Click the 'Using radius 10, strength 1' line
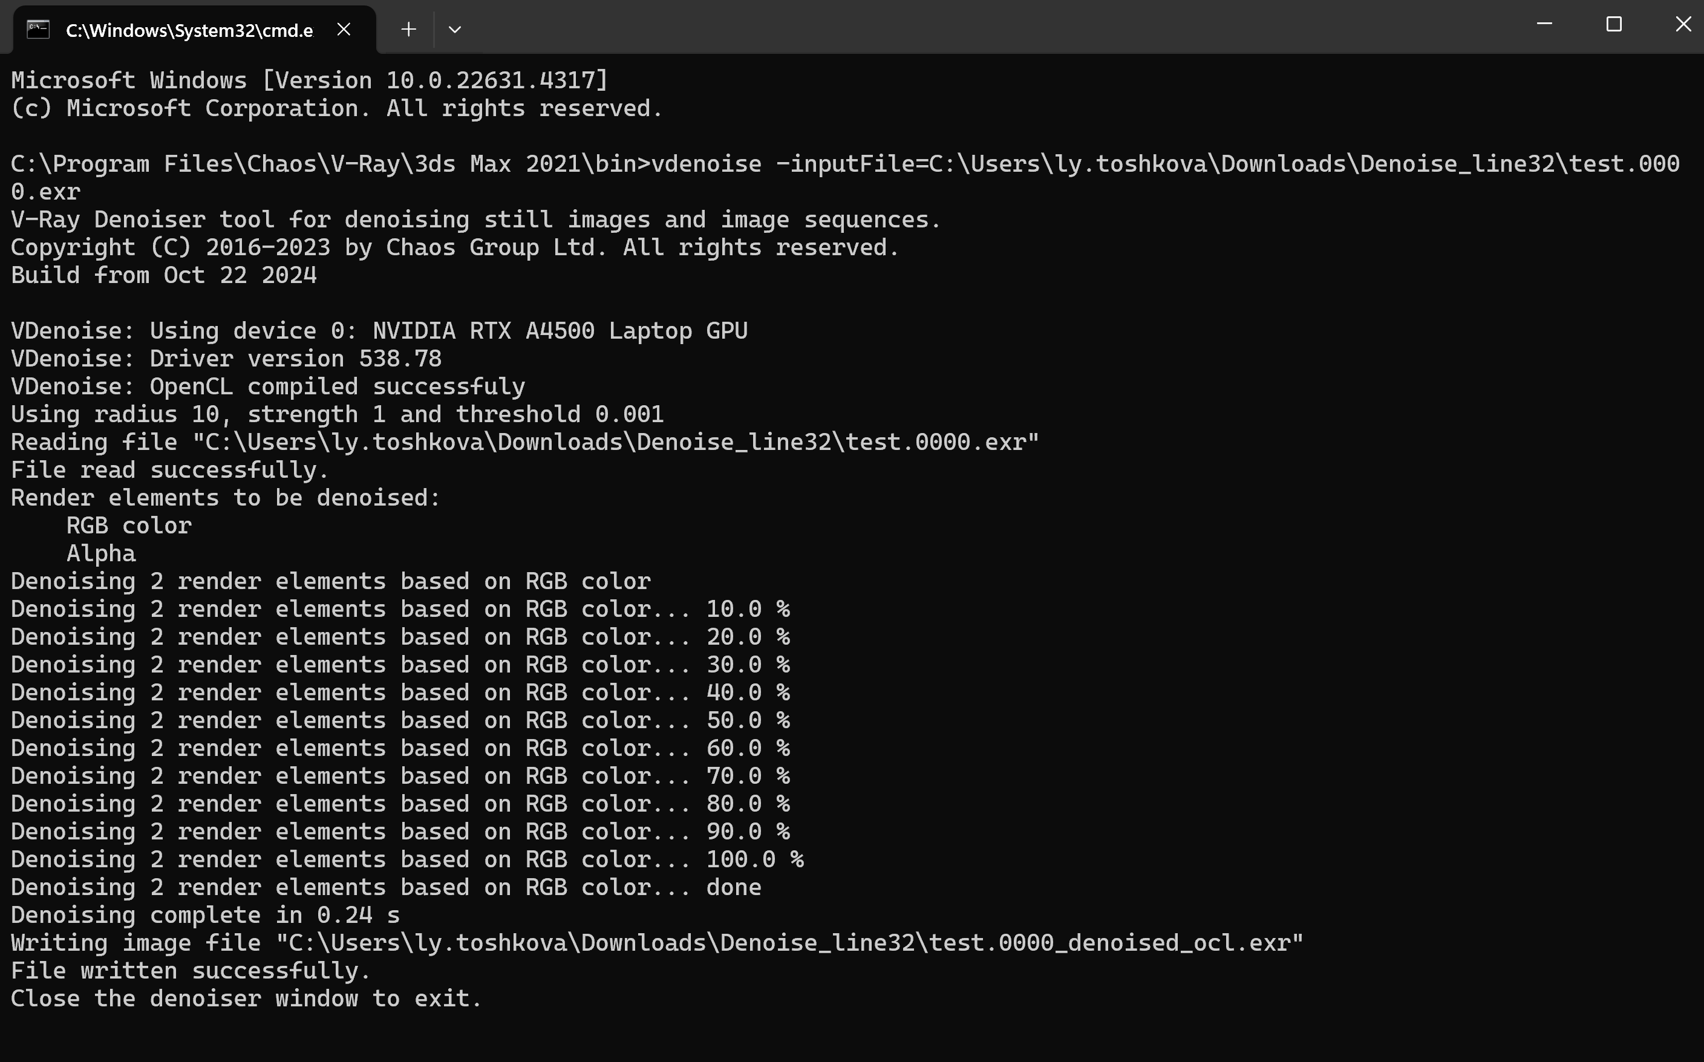 (337, 414)
